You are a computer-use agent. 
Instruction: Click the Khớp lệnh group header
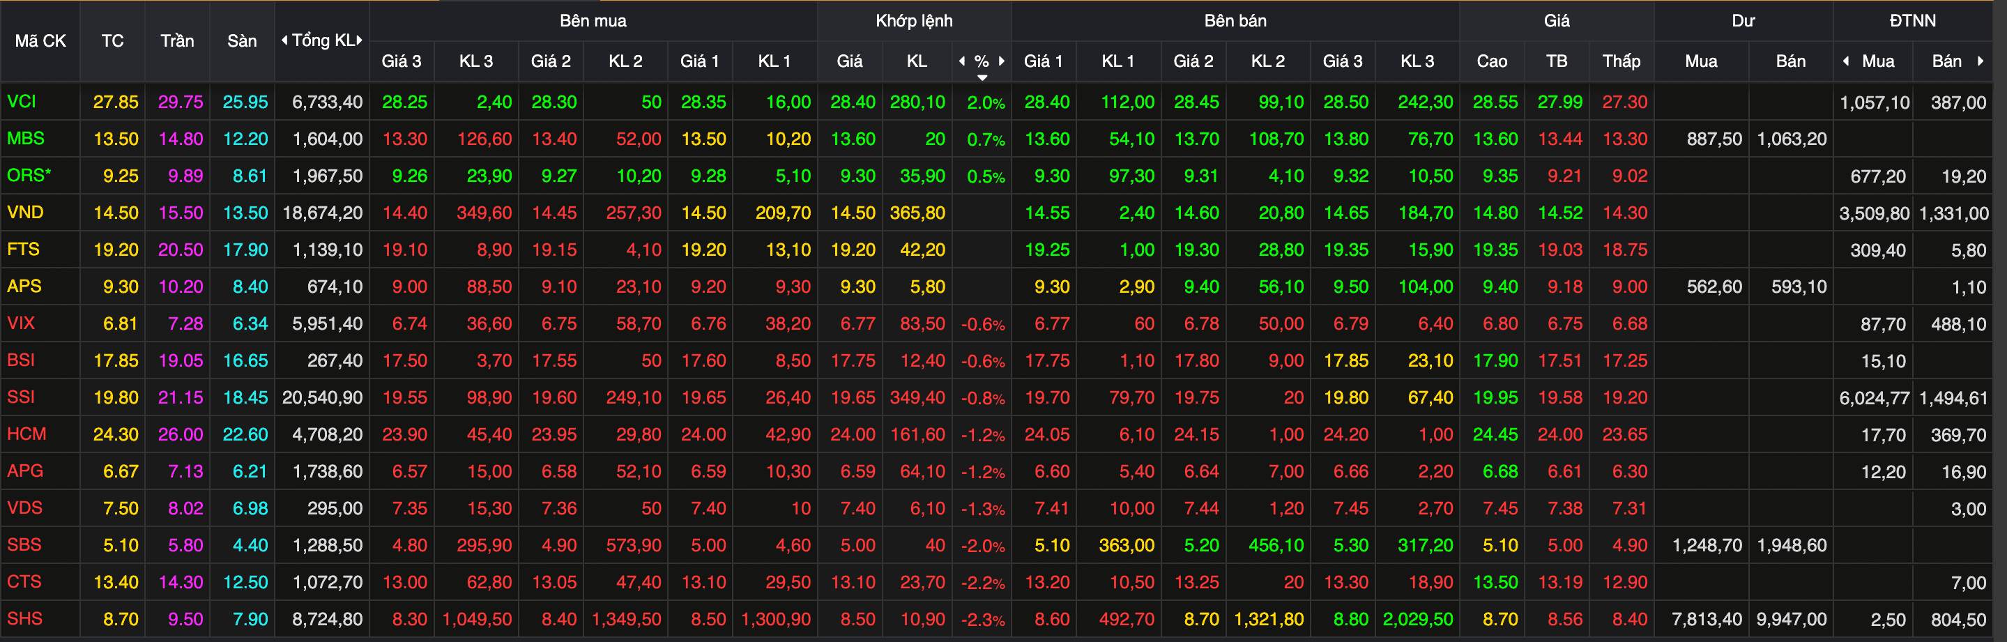point(914,21)
